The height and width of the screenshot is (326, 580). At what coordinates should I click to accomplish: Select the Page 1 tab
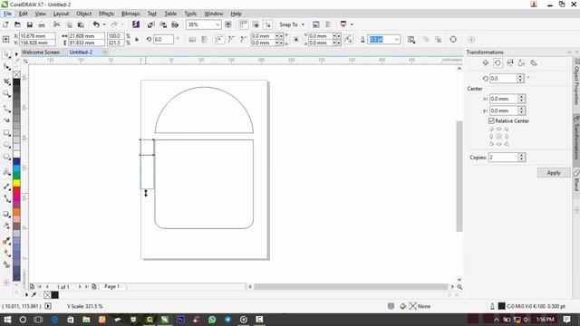click(111, 286)
